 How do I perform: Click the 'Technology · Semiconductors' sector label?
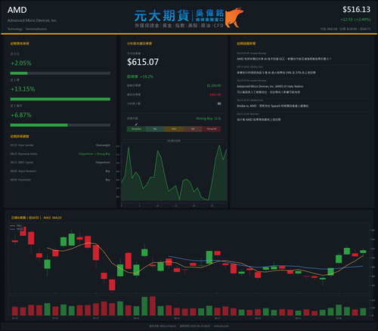tap(27, 29)
